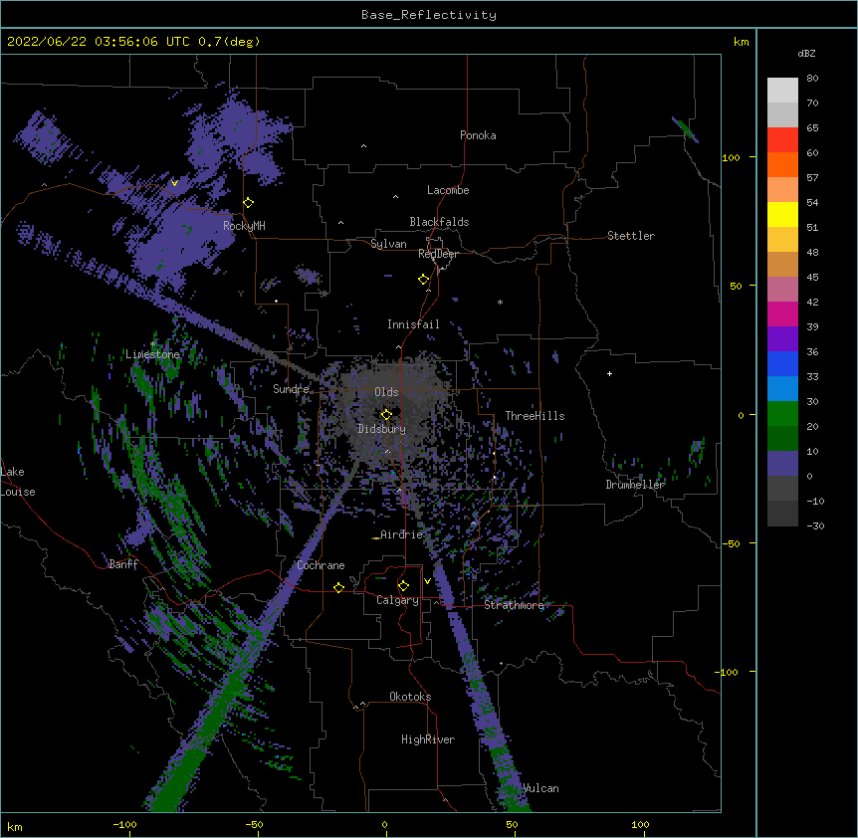
Task: Click the Airdrie city label
Action: click(x=402, y=534)
